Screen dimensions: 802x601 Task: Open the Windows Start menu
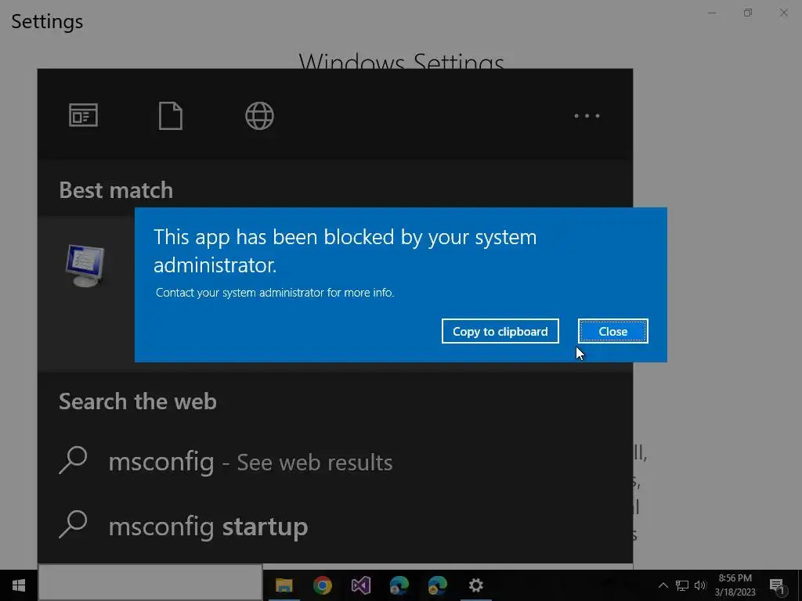click(19, 585)
